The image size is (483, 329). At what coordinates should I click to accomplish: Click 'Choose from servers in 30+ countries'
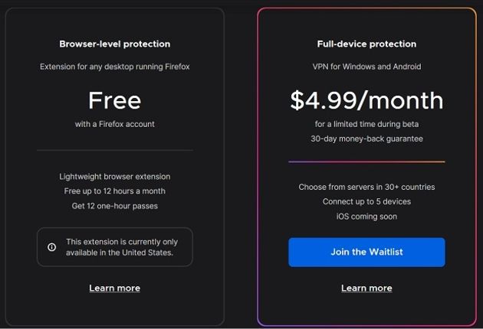[366, 187]
